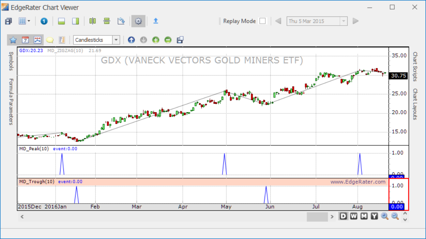Click the vertical split green bars icon
The width and height of the screenshot is (426, 239).
click(x=93, y=21)
